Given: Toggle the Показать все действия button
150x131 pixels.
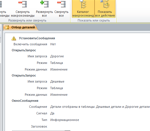Looking at the screenshot, I should pos(105,9).
